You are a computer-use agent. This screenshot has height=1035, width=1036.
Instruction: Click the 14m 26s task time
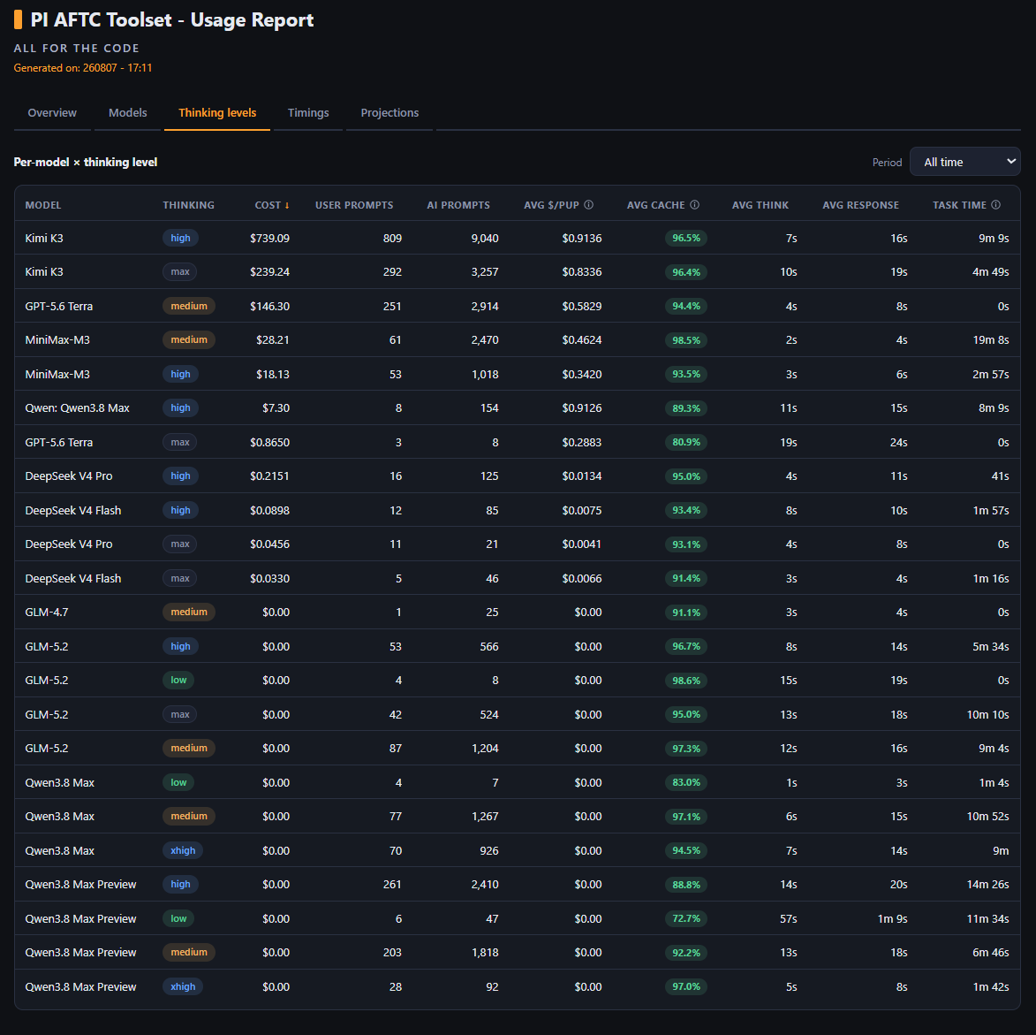(987, 885)
